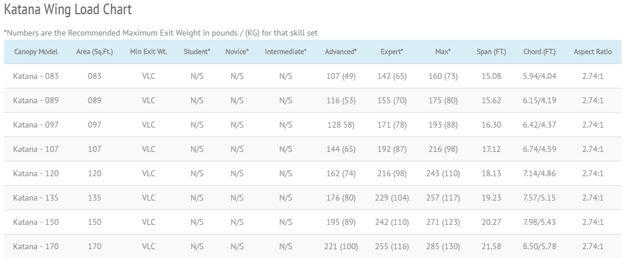
Task: Click the Canopy Model column header
Action: 36,52
